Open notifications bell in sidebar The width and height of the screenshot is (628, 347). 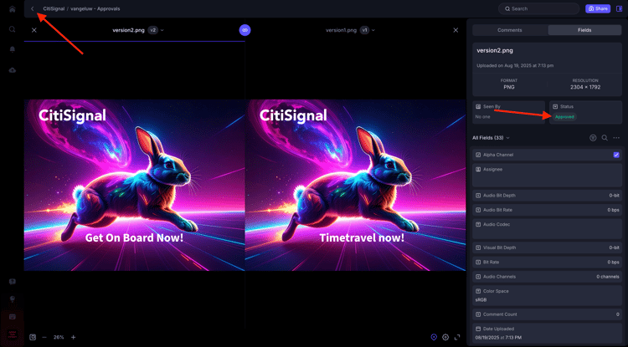pos(13,49)
